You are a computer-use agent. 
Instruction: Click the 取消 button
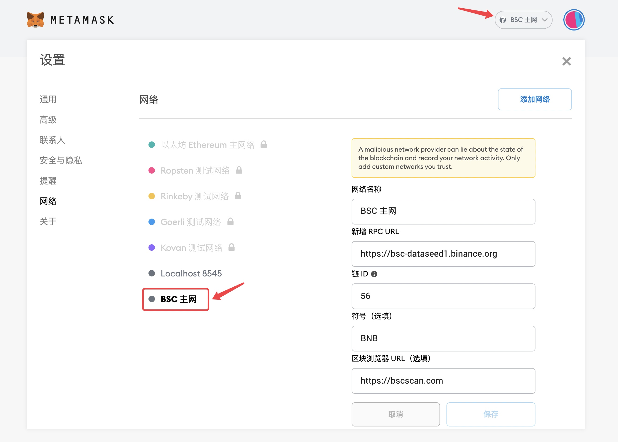click(396, 414)
